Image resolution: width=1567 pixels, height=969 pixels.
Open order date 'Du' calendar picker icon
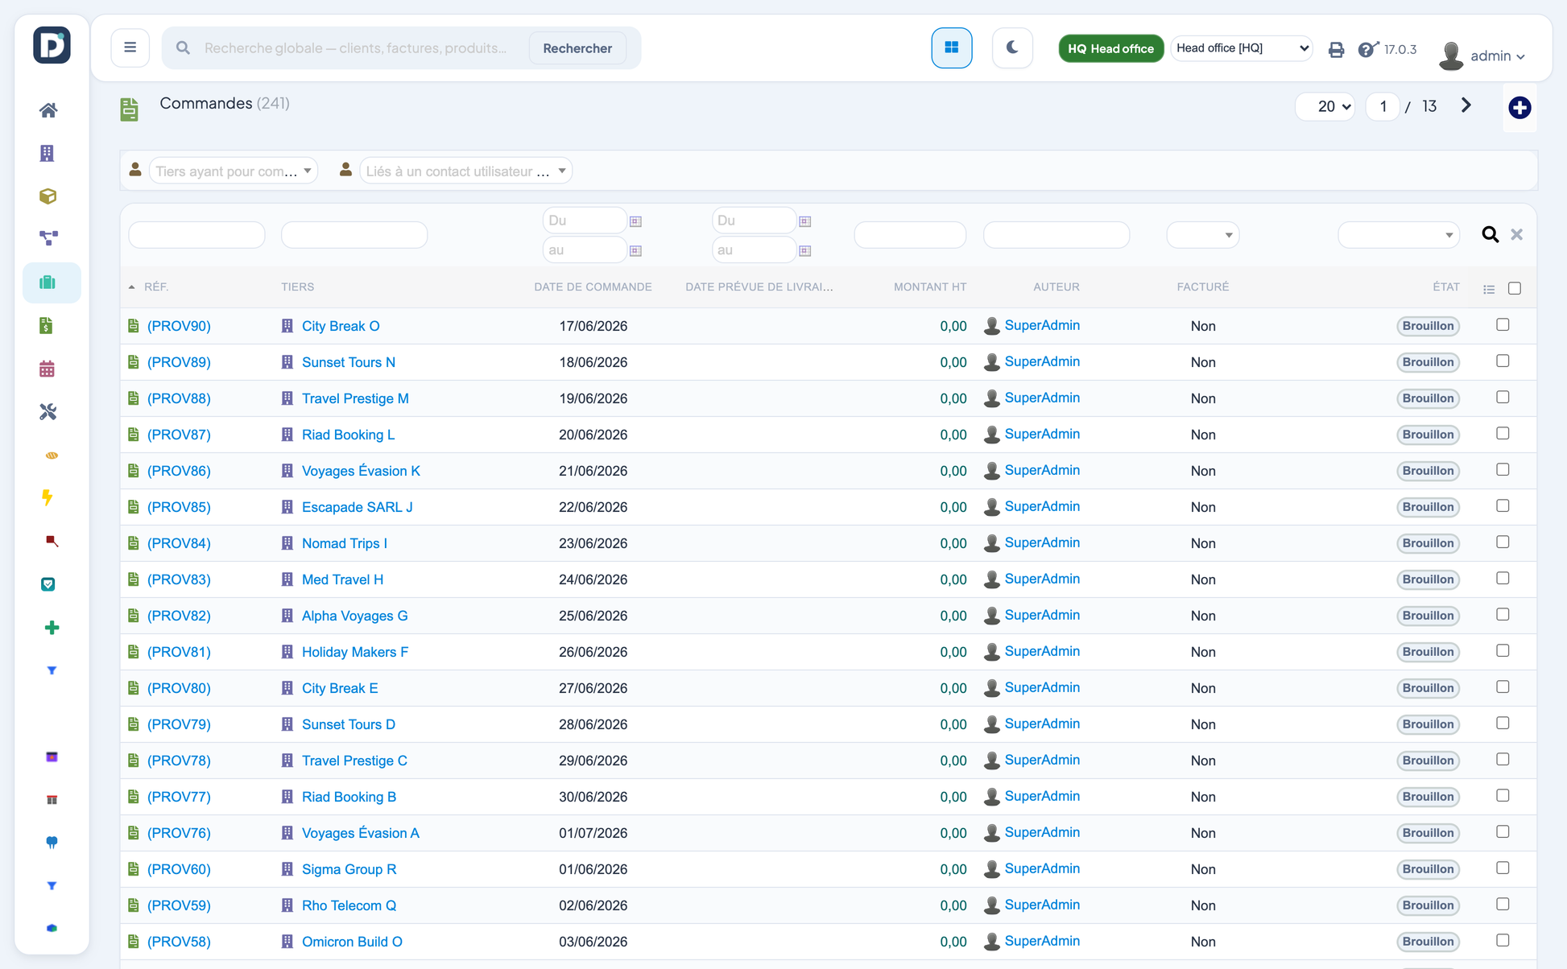(x=635, y=221)
